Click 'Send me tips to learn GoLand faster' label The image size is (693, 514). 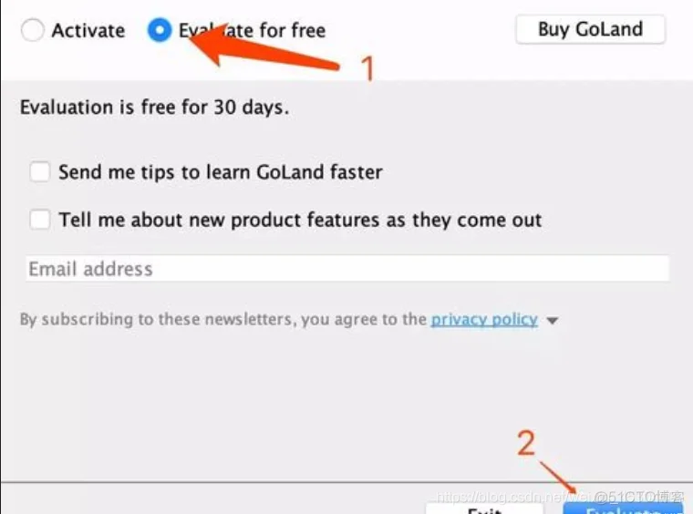[x=221, y=171]
